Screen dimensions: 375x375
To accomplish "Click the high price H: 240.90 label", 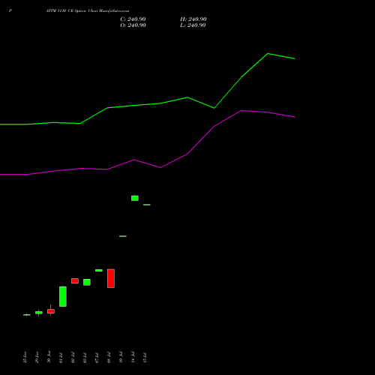I will click(193, 19).
